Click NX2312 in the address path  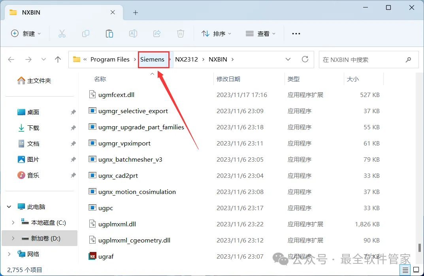[186, 60]
